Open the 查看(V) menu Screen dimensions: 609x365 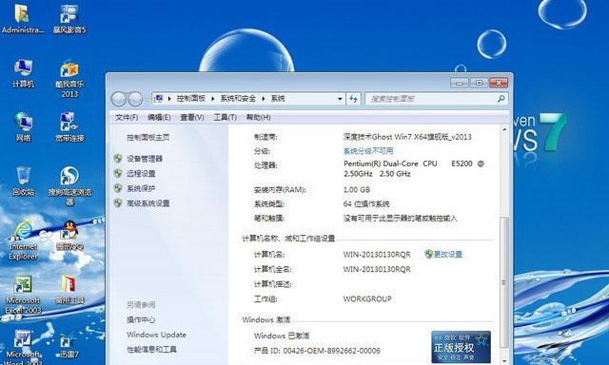(x=192, y=117)
